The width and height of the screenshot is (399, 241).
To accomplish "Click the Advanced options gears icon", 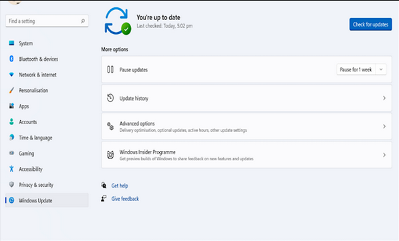I will (x=110, y=126).
